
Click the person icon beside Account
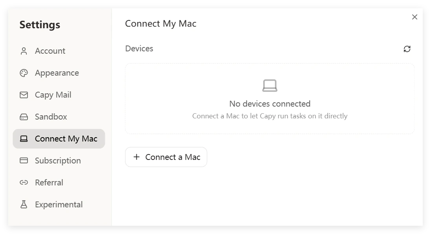click(x=24, y=51)
